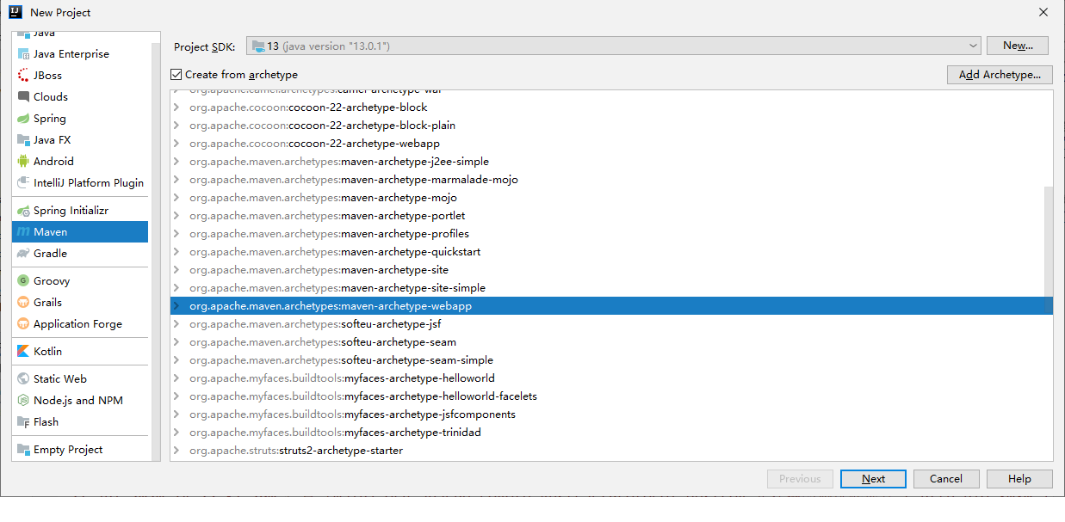The height and width of the screenshot is (522, 1065).
Task: Select Empty Project type
Action: coord(80,450)
